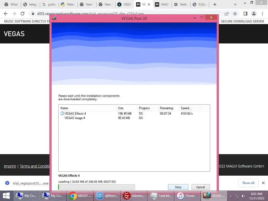This screenshot has height=201, width=268.
Task: Open the taskbar clock and date
Action: (256, 196)
